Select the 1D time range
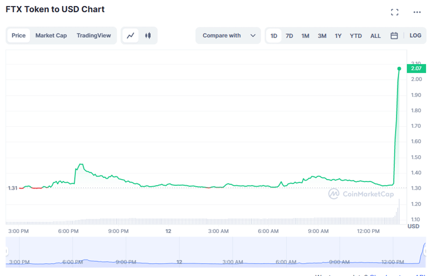This screenshot has height=276, width=434. (274, 36)
